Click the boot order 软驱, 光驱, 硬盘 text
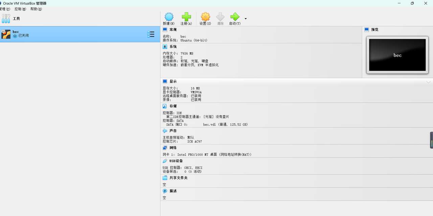Screen dimensions: 433x216 pos(194,61)
